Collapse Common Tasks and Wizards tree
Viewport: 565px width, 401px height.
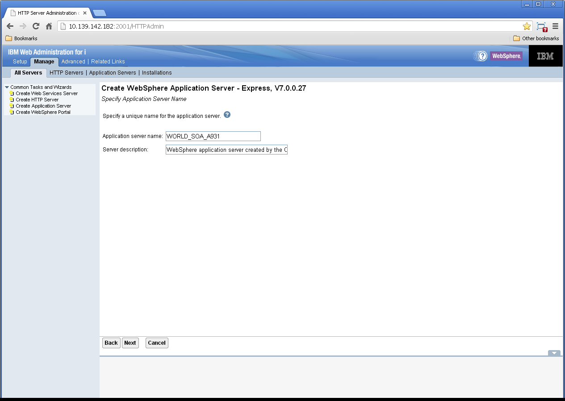pyautogui.click(x=7, y=87)
